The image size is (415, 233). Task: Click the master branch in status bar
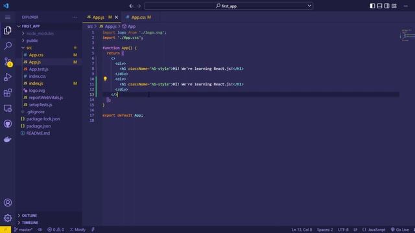pyautogui.click(x=23, y=230)
